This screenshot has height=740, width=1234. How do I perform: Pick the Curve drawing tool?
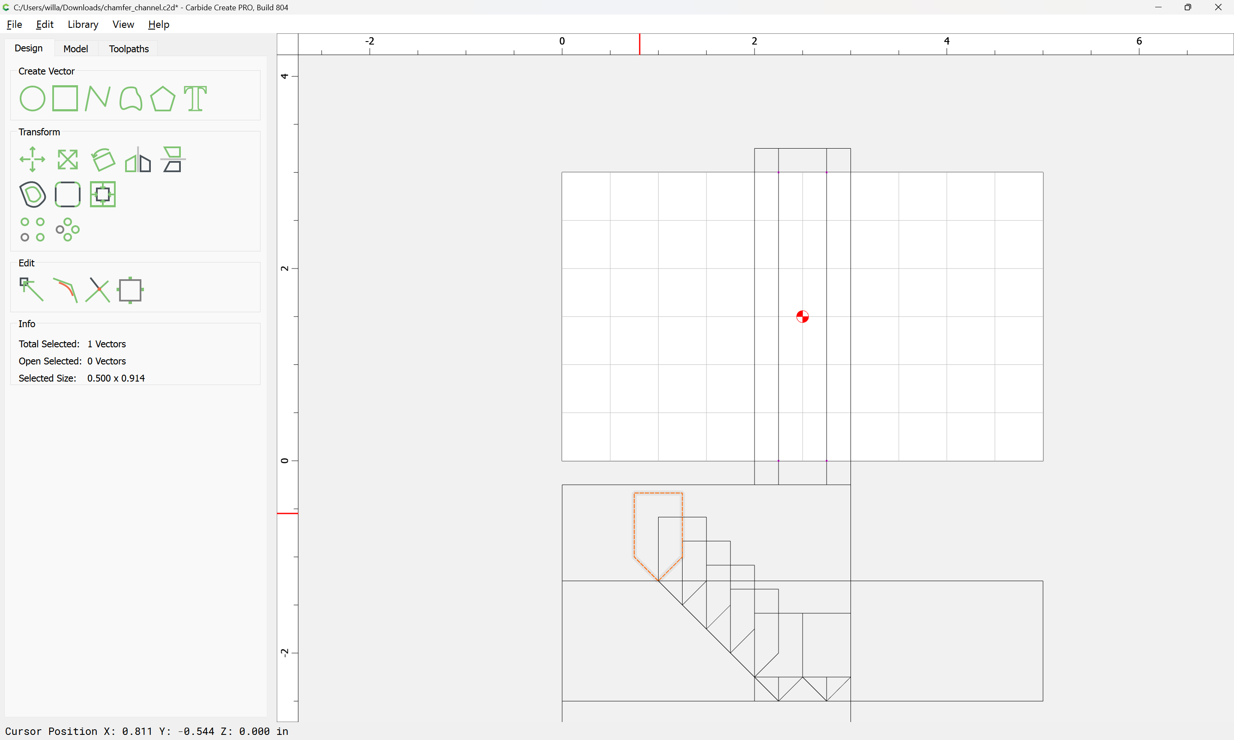(x=131, y=98)
